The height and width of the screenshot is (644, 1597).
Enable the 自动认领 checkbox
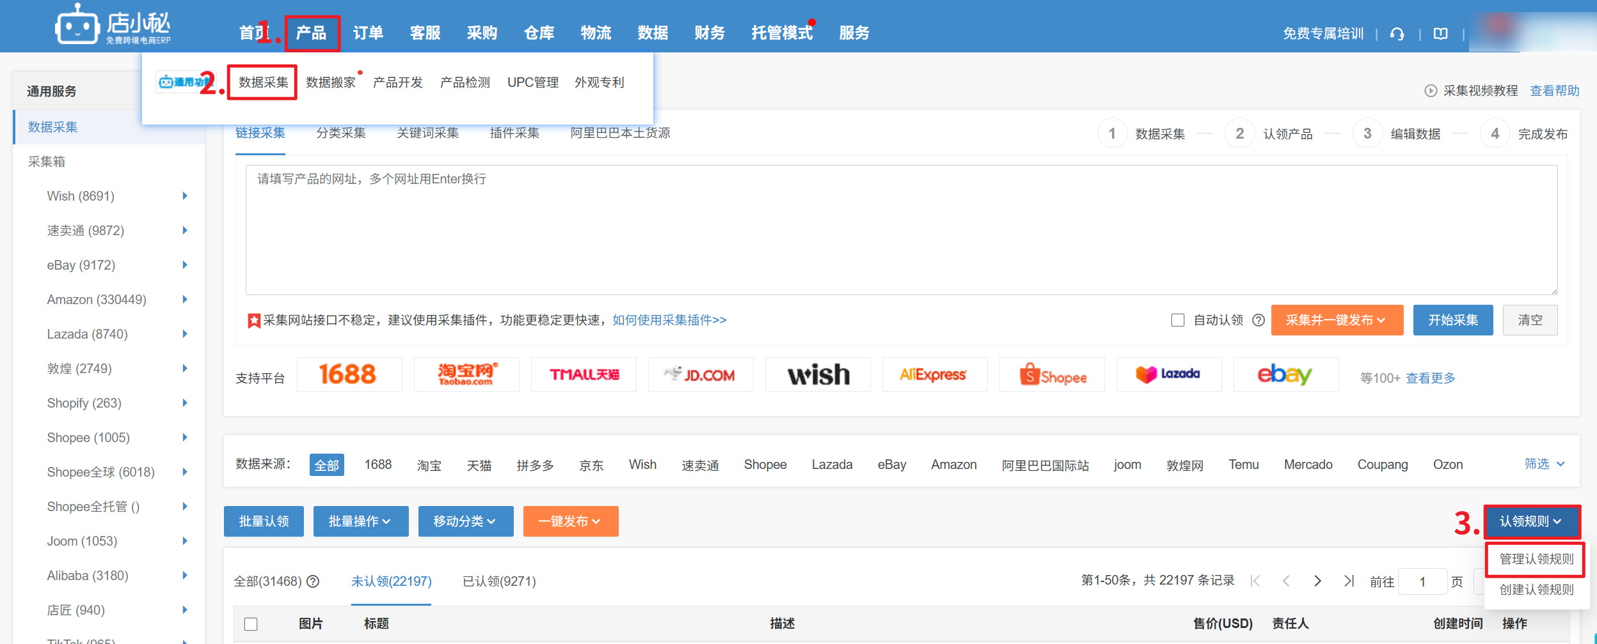[x=1177, y=320]
